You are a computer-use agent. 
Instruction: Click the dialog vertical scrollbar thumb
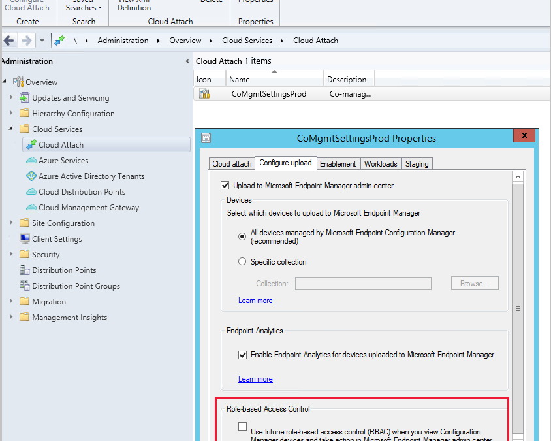pos(518,308)
